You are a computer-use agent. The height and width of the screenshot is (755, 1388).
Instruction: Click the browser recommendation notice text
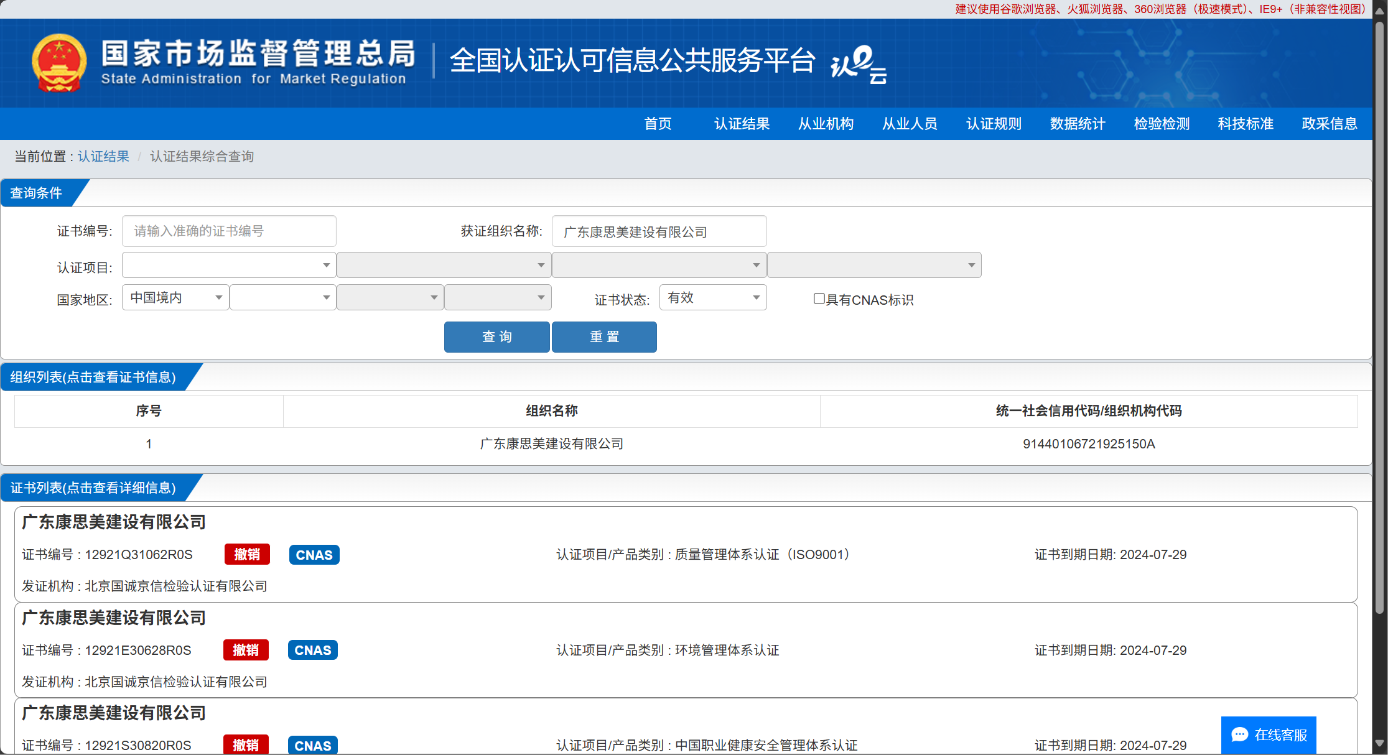coord(1161,9)
